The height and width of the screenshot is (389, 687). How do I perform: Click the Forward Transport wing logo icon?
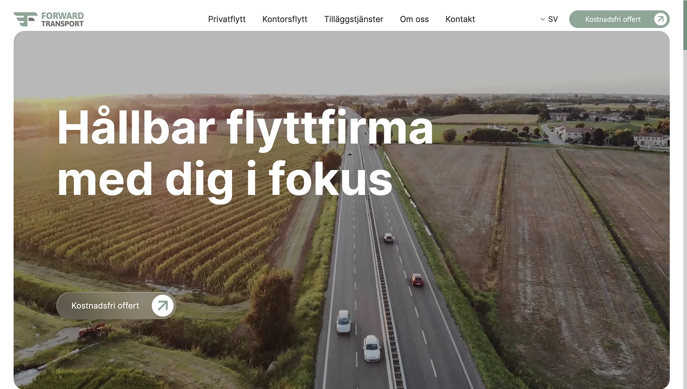[x=26, y=19]
